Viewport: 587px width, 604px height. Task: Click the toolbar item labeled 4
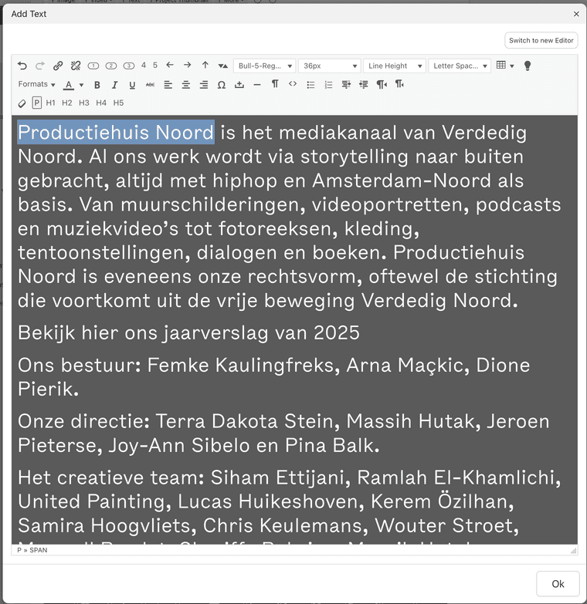click(144, 65)
